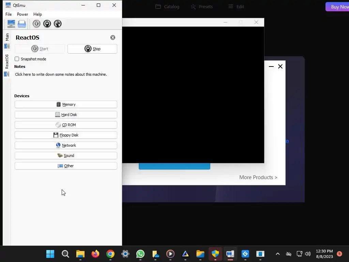Open the Edit tab in background app
Screen dimensions: 349x262
click(x=236, y=7)
